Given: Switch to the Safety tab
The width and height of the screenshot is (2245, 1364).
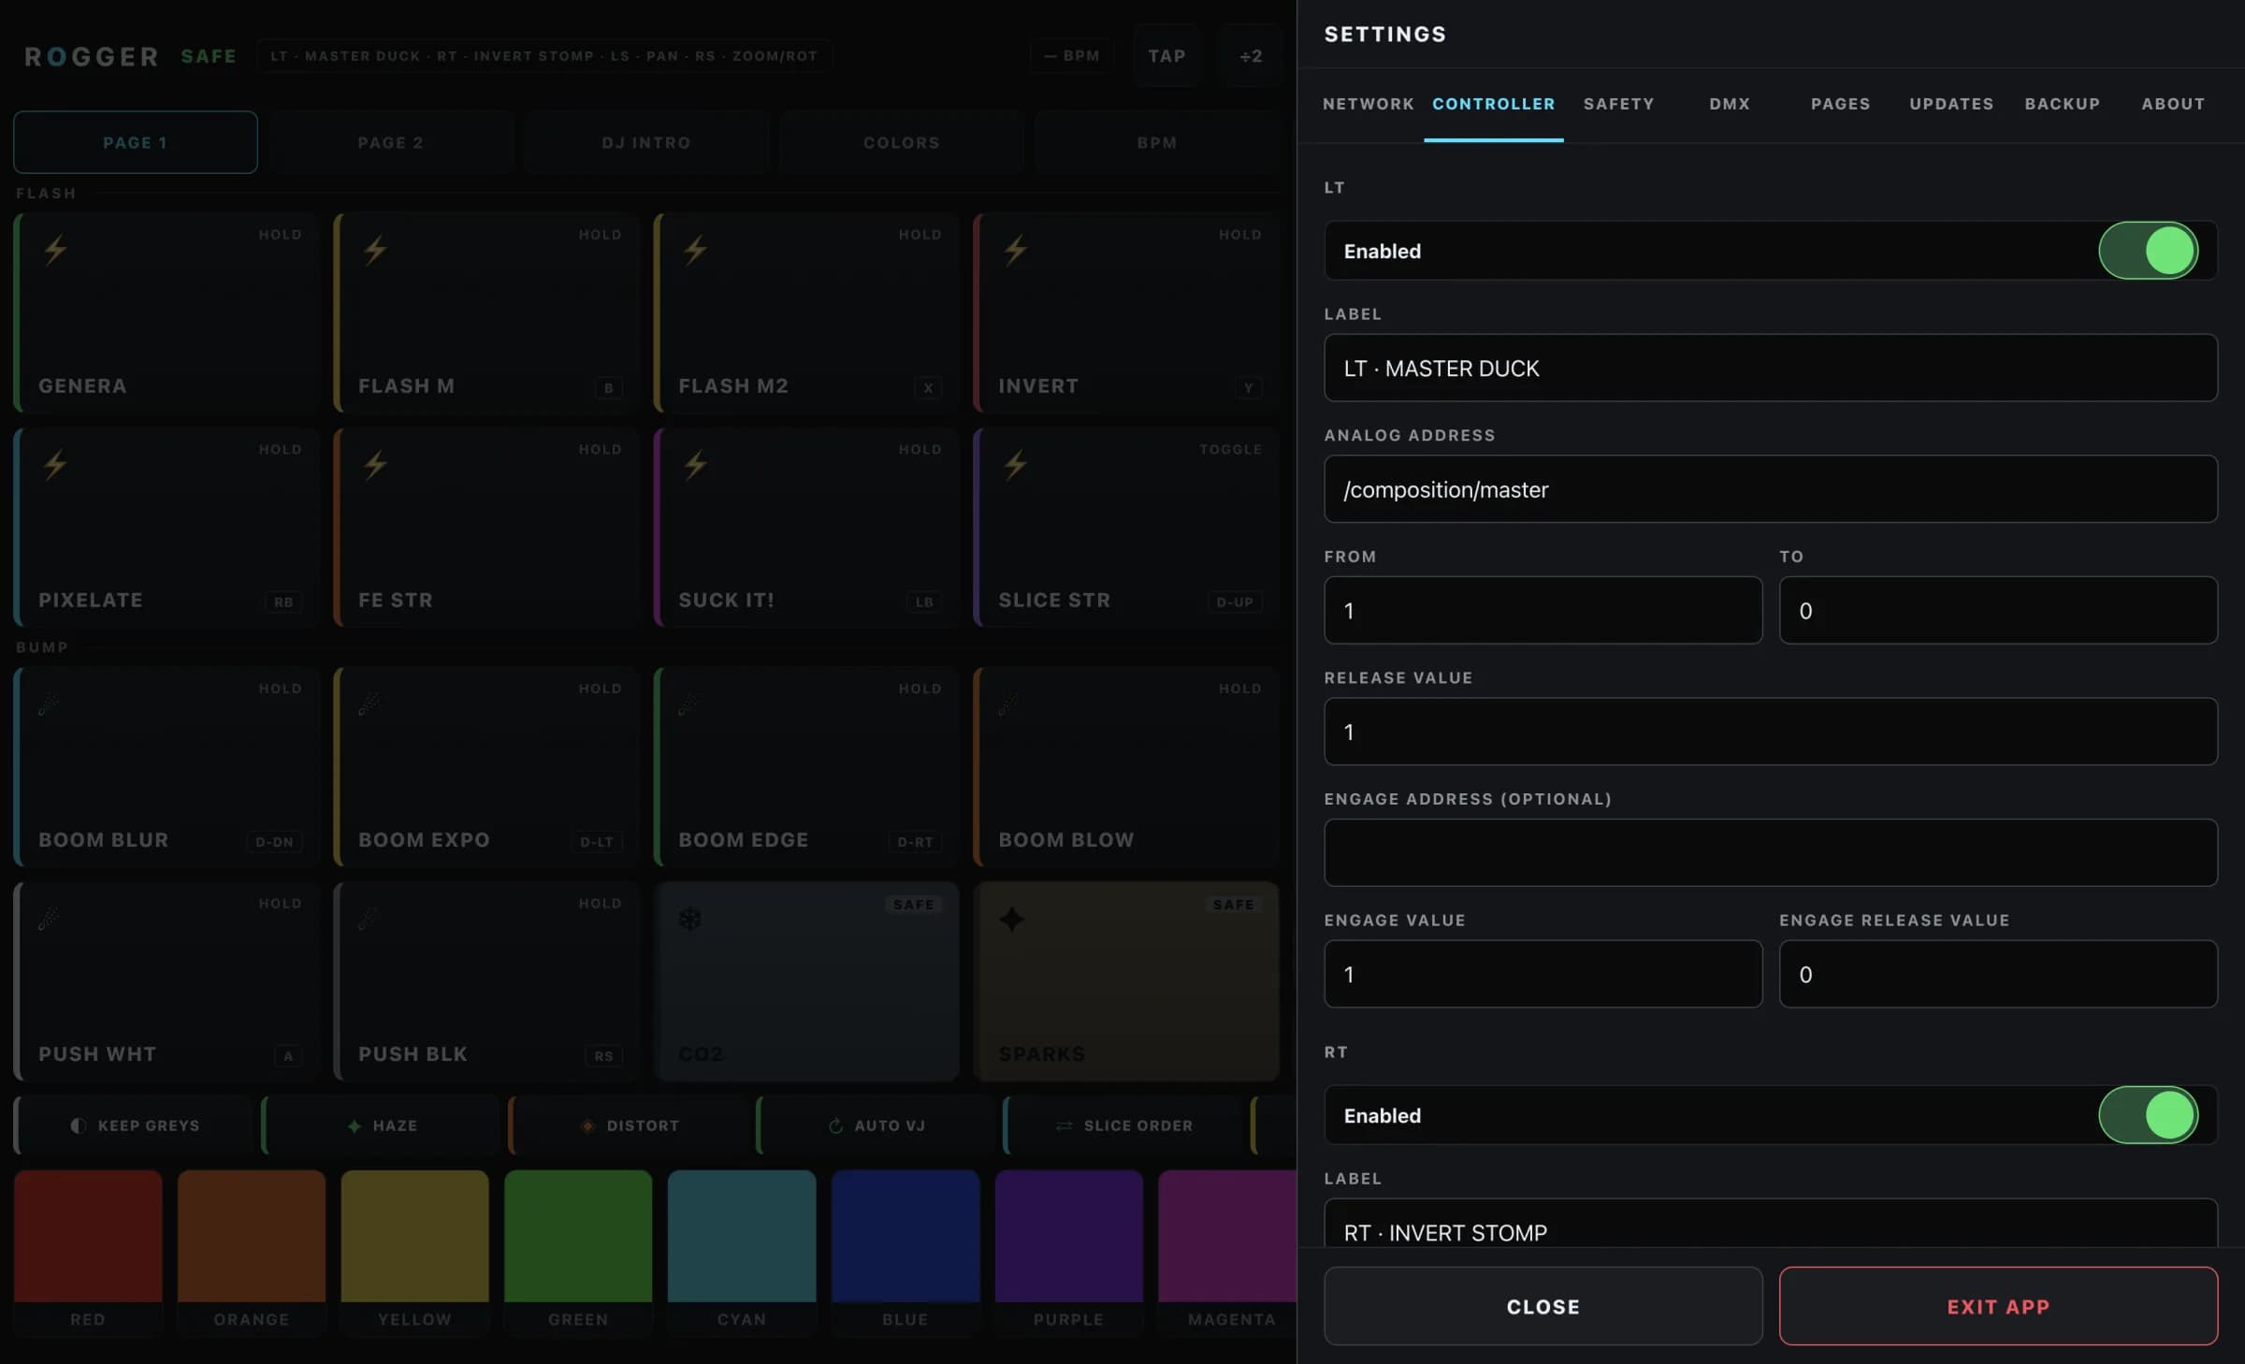Looking at the screenshot, I should (1618, 104).
